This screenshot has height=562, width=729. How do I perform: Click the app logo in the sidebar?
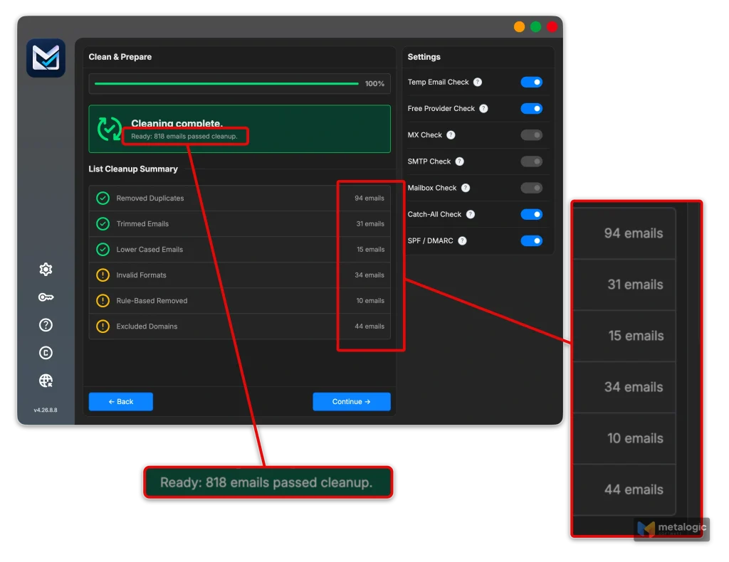pyautogui.click(x=46, y=58)
